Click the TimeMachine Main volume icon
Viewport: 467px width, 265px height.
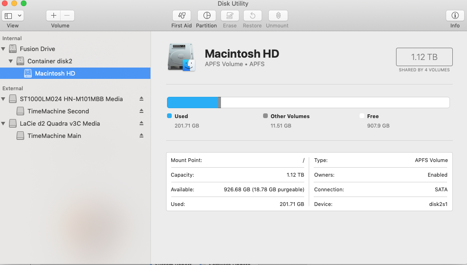coord(20,136)
